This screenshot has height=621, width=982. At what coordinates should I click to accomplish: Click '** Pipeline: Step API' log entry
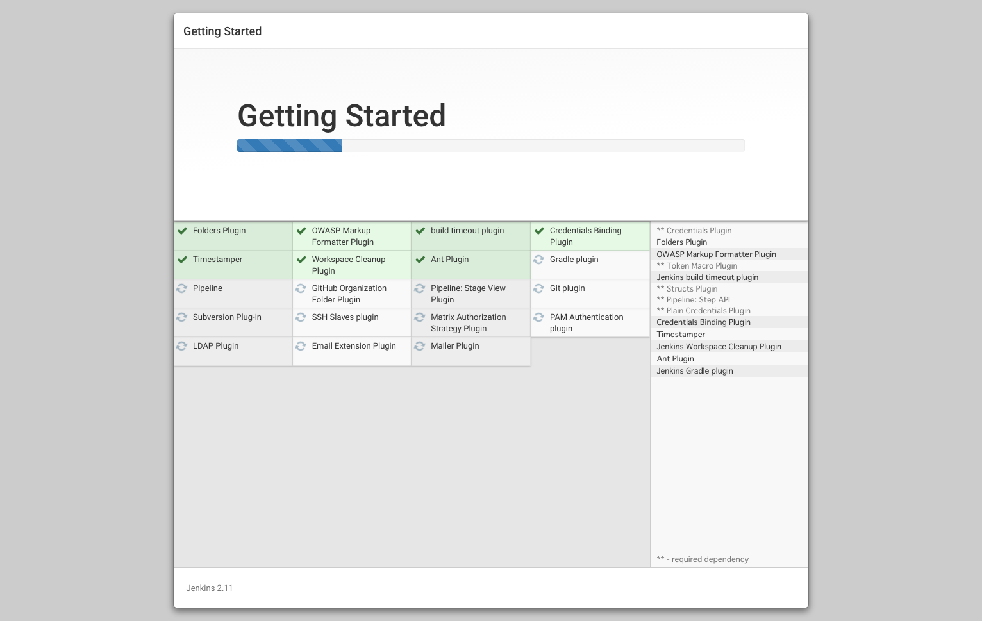click(x=694, y=300)
